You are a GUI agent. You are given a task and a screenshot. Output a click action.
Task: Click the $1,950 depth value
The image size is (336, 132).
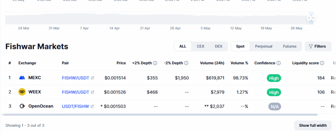182,78
